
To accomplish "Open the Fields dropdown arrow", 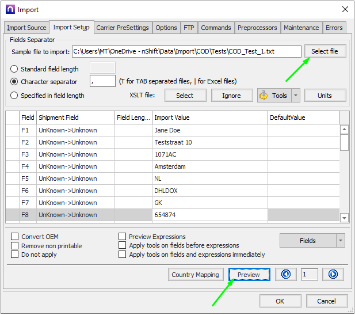I will coord(341,241).
